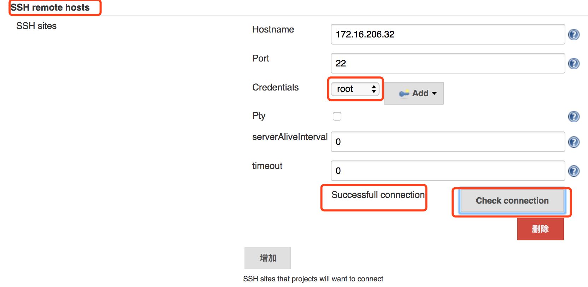Enable the Pty checkbox

(x=337, y=116)
